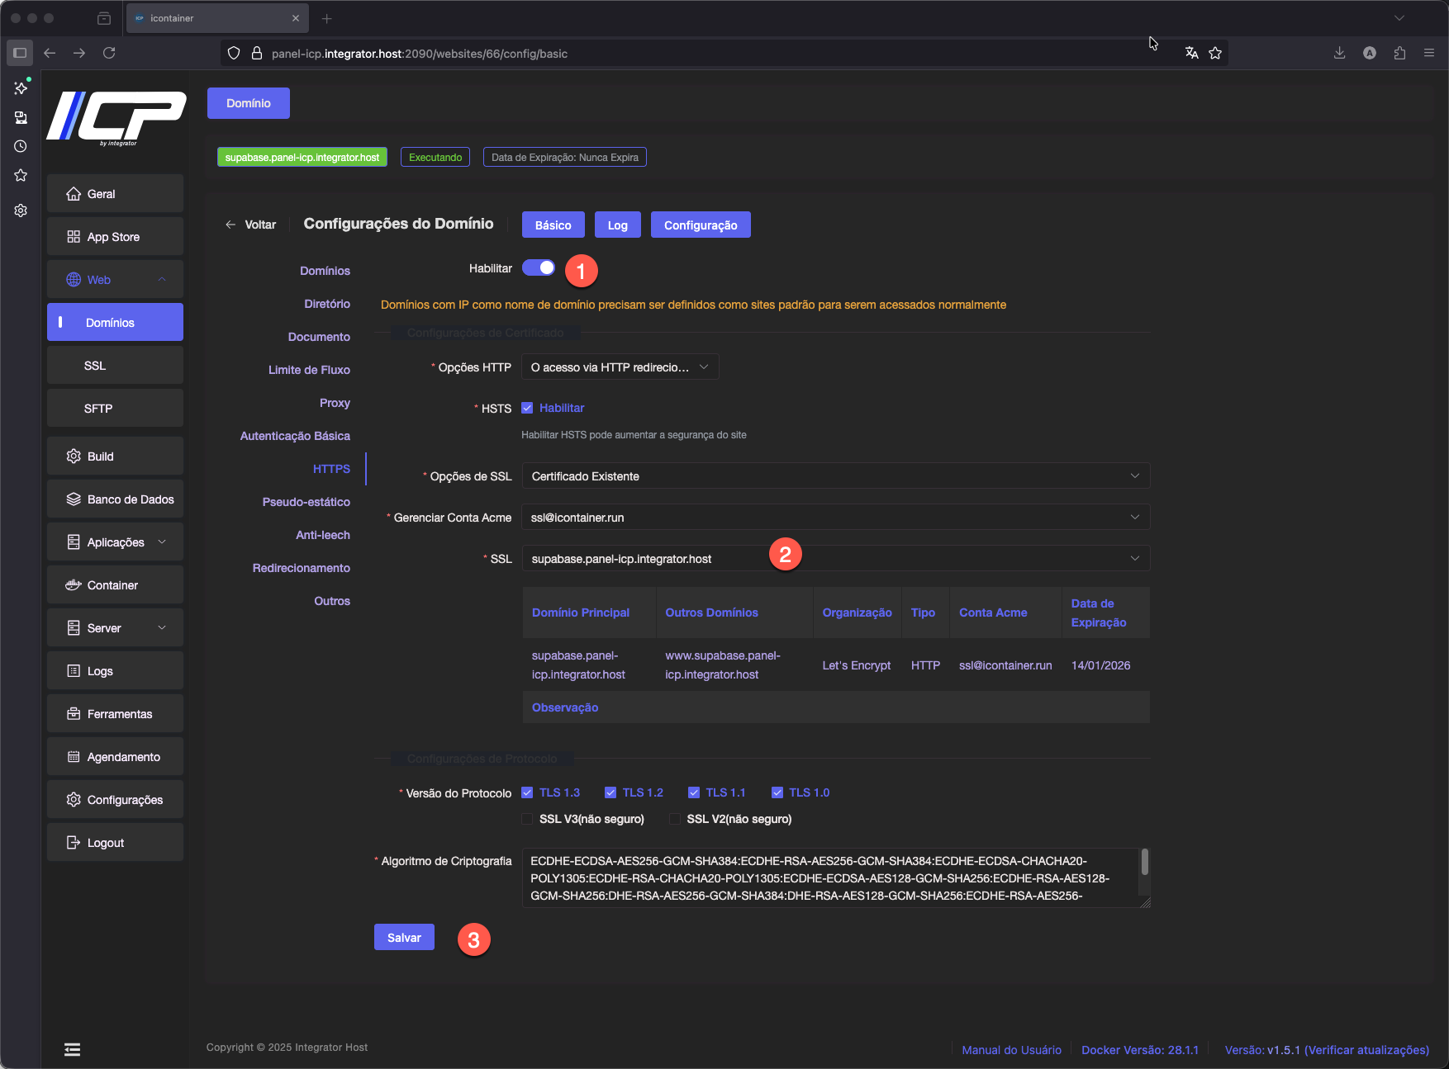Click the Banco de Dados layers icon
This screenshot has width=1449, height=1069.
click(x=74, y=499)
